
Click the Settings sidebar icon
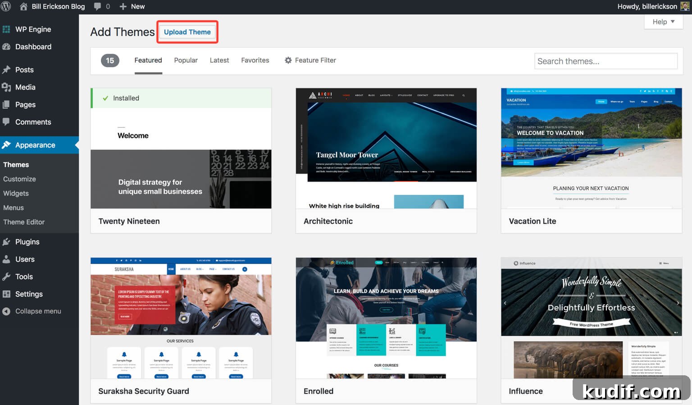coord(6,294)
